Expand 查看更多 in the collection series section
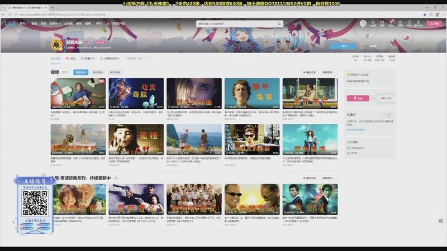This screenshot has height=251, width=447. pos(328,178)
